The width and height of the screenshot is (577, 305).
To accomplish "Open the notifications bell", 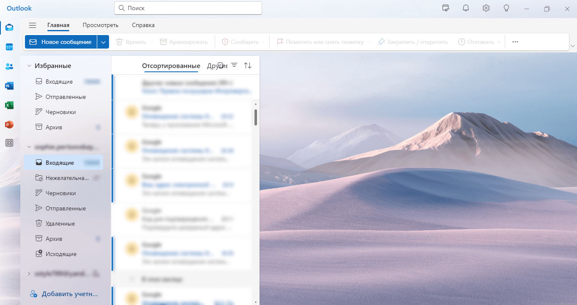I will (x=466, y=8).
